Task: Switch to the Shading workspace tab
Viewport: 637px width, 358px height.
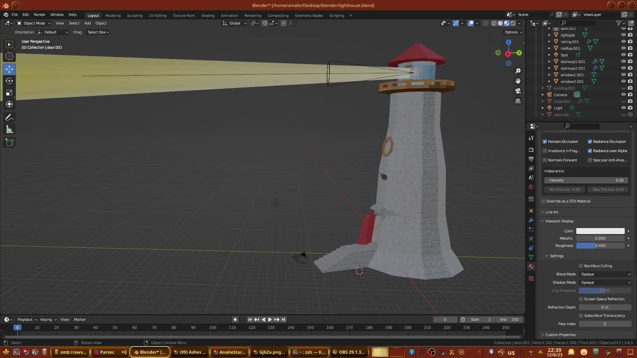Action: tap(208, 16)
